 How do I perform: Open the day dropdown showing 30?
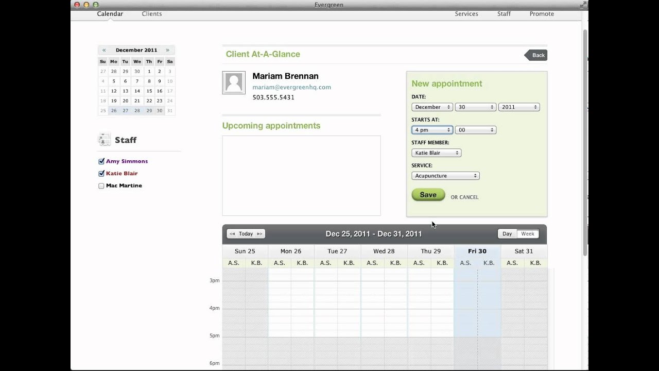pos(475,107)
